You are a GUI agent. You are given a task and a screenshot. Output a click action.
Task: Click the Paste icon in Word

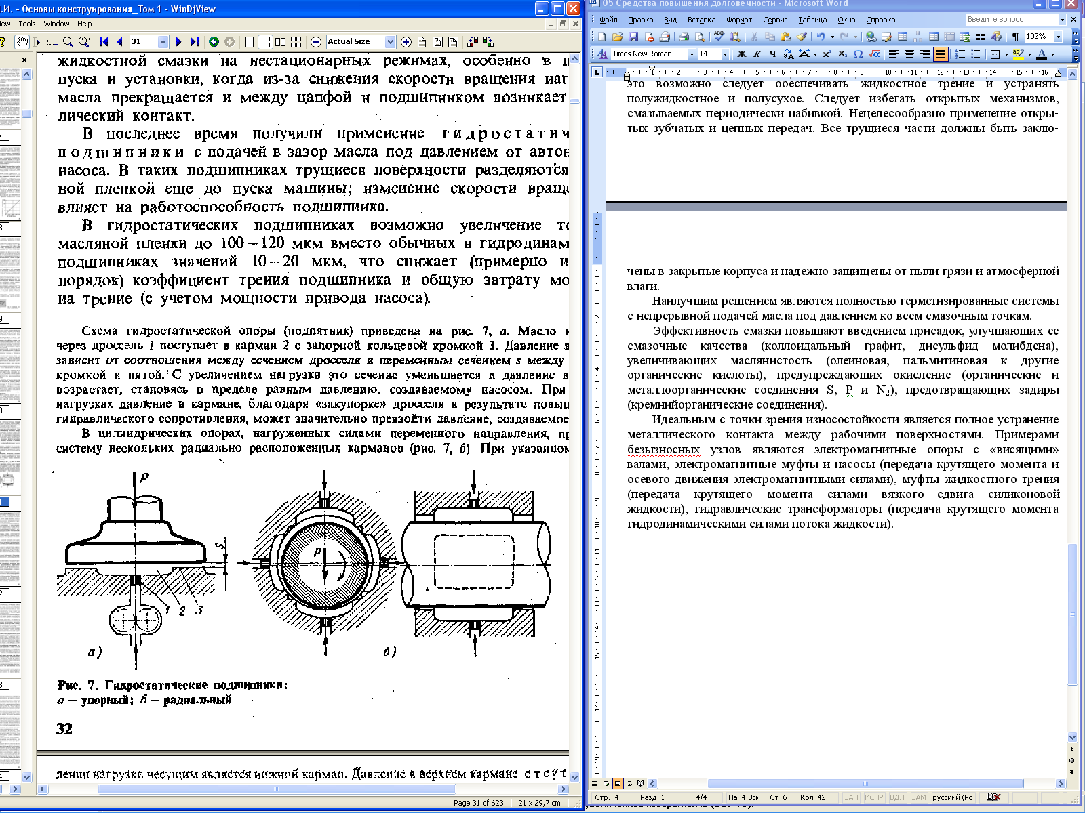pos(785,37)
